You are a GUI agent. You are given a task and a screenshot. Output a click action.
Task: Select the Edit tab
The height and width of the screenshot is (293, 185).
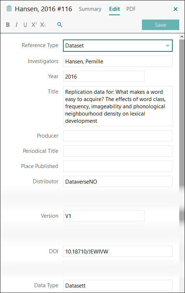point(114,9)
